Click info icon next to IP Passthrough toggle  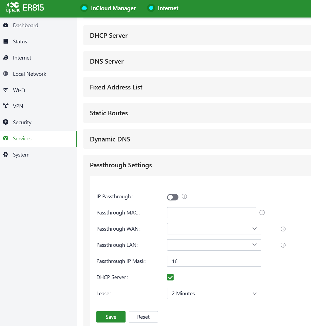pyautogui.click(x=184, y=196)
